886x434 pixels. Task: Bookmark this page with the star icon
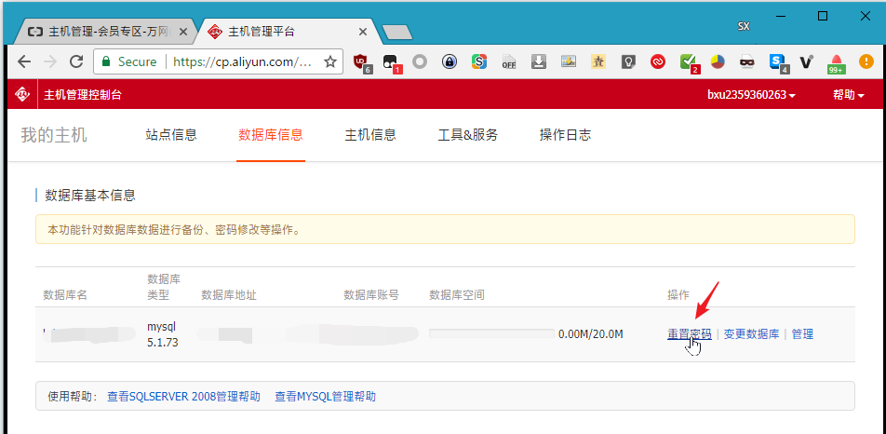[x=329, y=62]
